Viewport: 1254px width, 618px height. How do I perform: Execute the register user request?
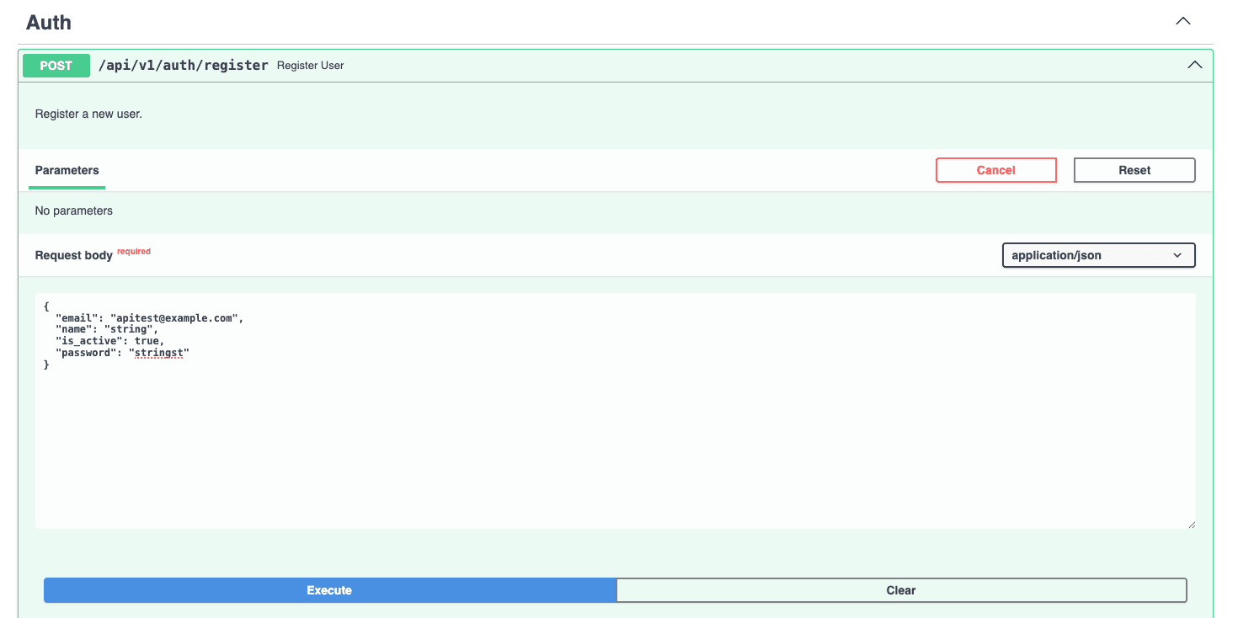pyautogui.click(x=329, y=589)
